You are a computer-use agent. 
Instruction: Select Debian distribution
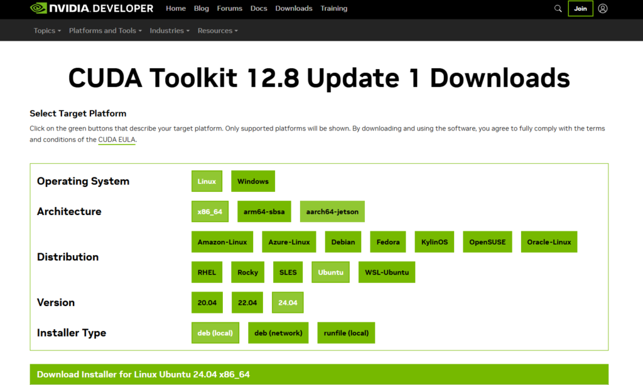(343, 241)
